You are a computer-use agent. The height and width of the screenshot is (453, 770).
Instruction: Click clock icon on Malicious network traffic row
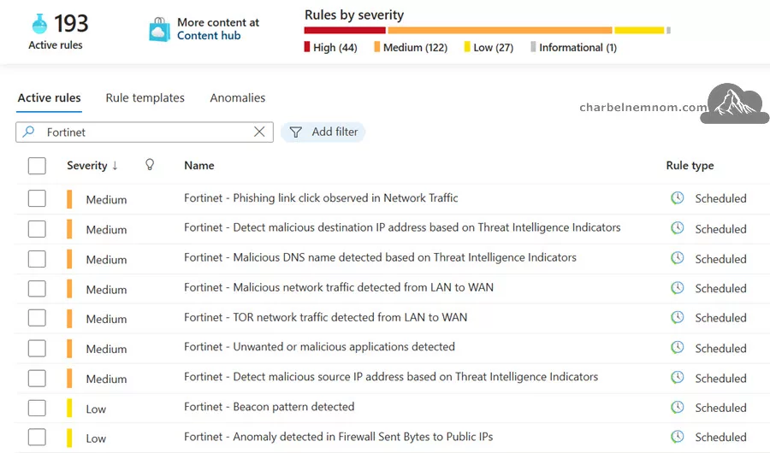click(678, 288)
